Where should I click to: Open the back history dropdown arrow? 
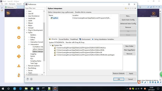pyautogui.click(x=128, y=8)
